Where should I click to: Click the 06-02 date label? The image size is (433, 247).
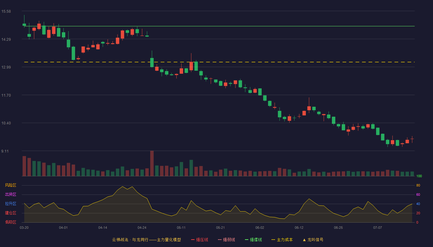pyautogui.click(x=260, y=228)
